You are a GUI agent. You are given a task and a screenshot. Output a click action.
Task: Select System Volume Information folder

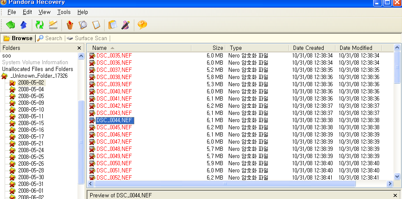35,63
